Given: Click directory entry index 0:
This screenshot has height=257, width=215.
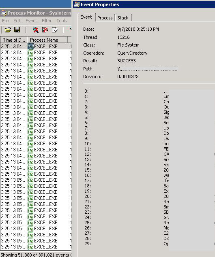Looking at the screenshot, I should [86, 91].
